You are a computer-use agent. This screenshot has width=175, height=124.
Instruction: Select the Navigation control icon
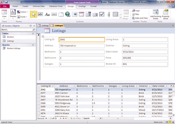(81, 14)
